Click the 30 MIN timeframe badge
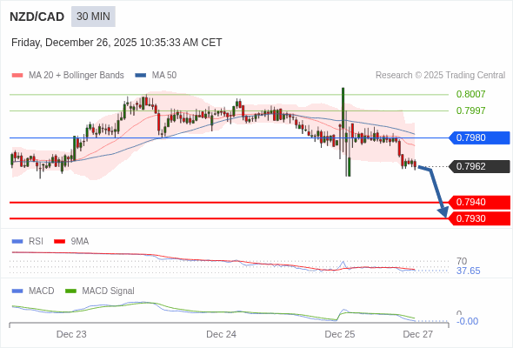The image size is (513, 348). 93,17
